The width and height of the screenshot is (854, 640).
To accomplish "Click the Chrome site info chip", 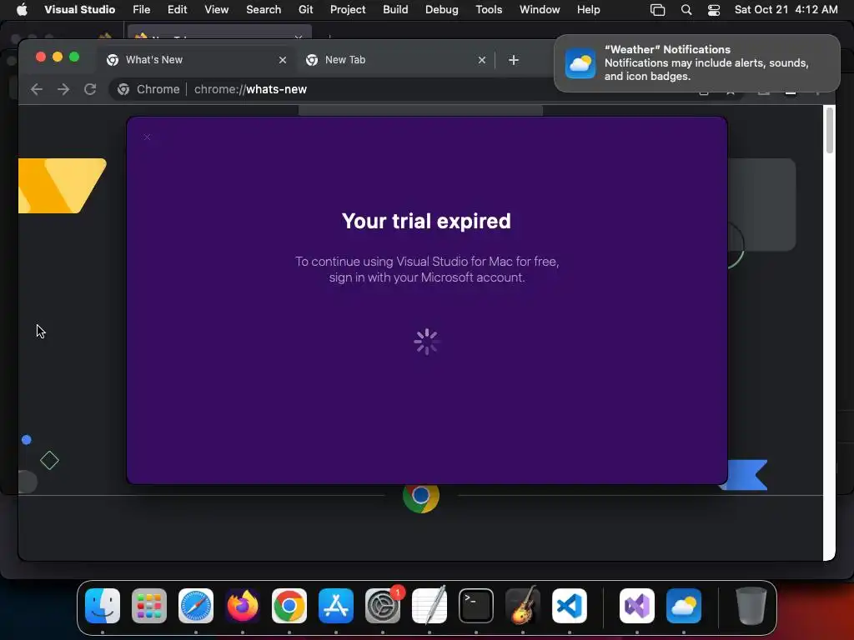I will coord(148,89).
